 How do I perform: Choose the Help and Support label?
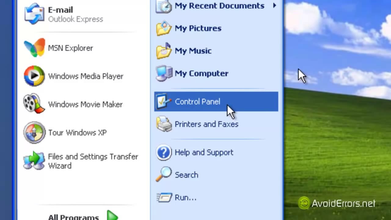tap(204, 152)
